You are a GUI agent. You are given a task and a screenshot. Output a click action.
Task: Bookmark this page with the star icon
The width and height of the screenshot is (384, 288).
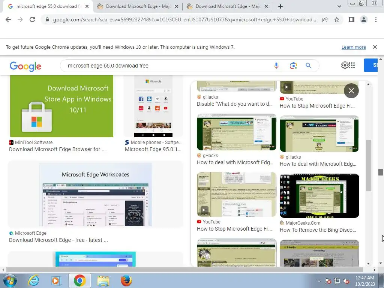[x=337, y=19]
